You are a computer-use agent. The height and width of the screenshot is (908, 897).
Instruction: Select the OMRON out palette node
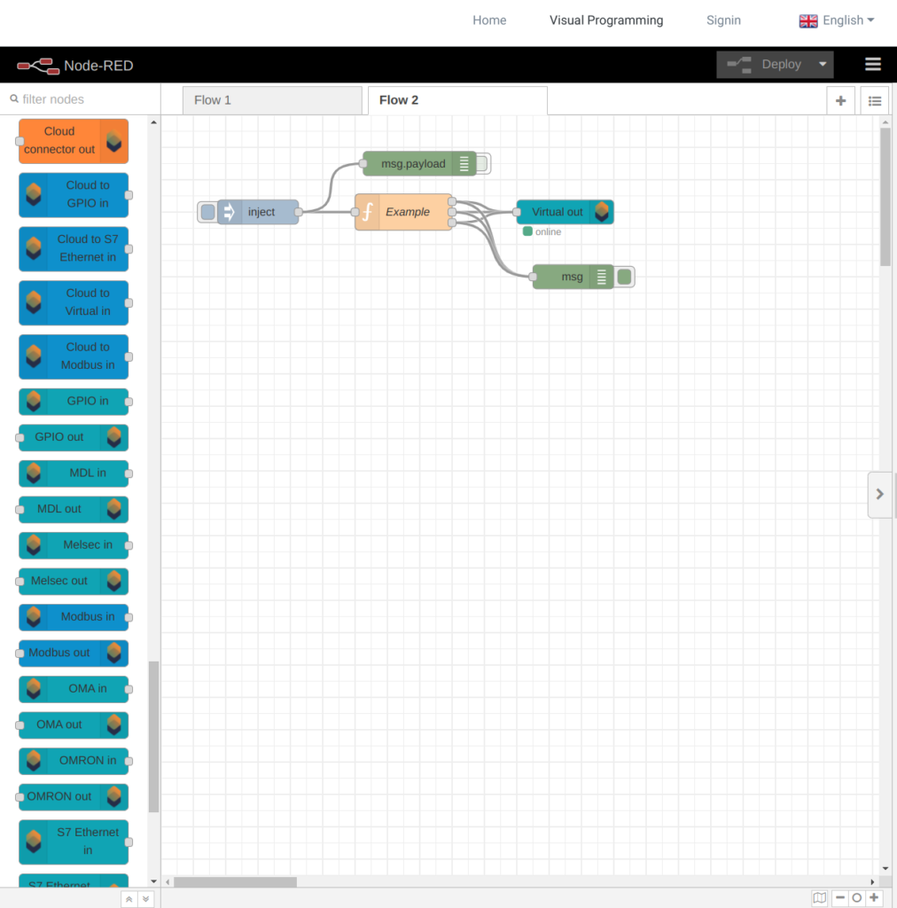pyautogui.click(x=74, y=796)
